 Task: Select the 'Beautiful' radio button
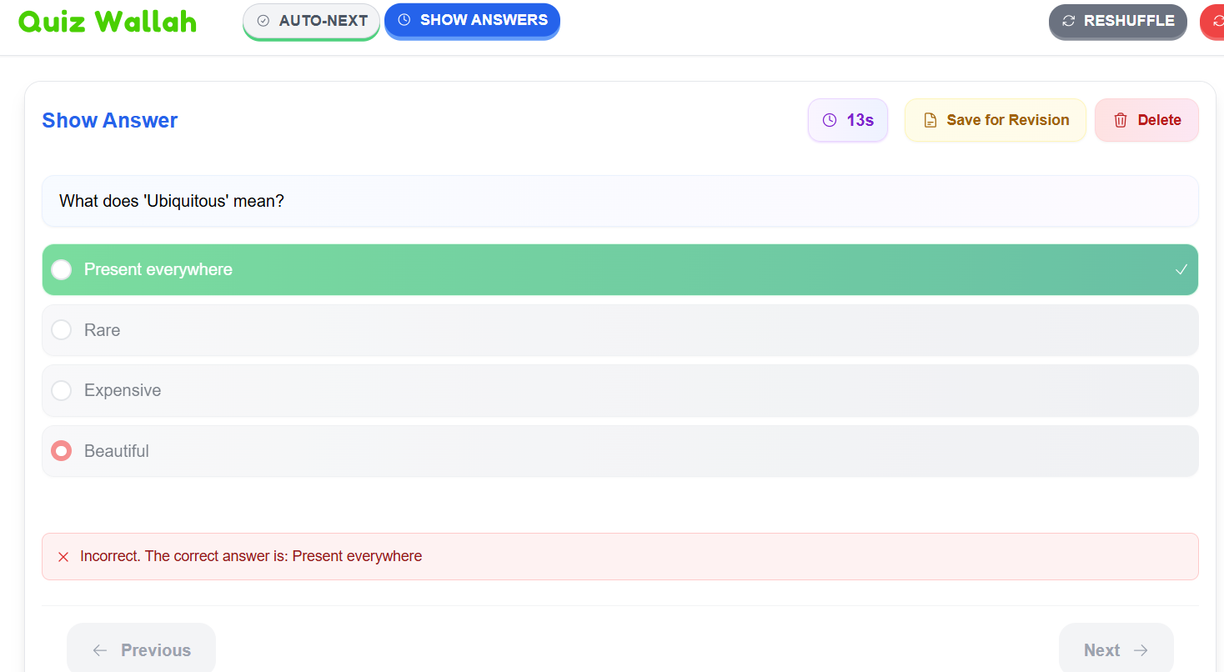(x=62, y=451)
